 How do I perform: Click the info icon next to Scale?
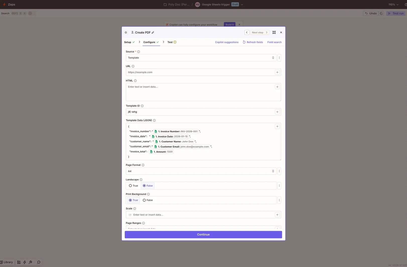pyautogui.click(x=135, y=209)
